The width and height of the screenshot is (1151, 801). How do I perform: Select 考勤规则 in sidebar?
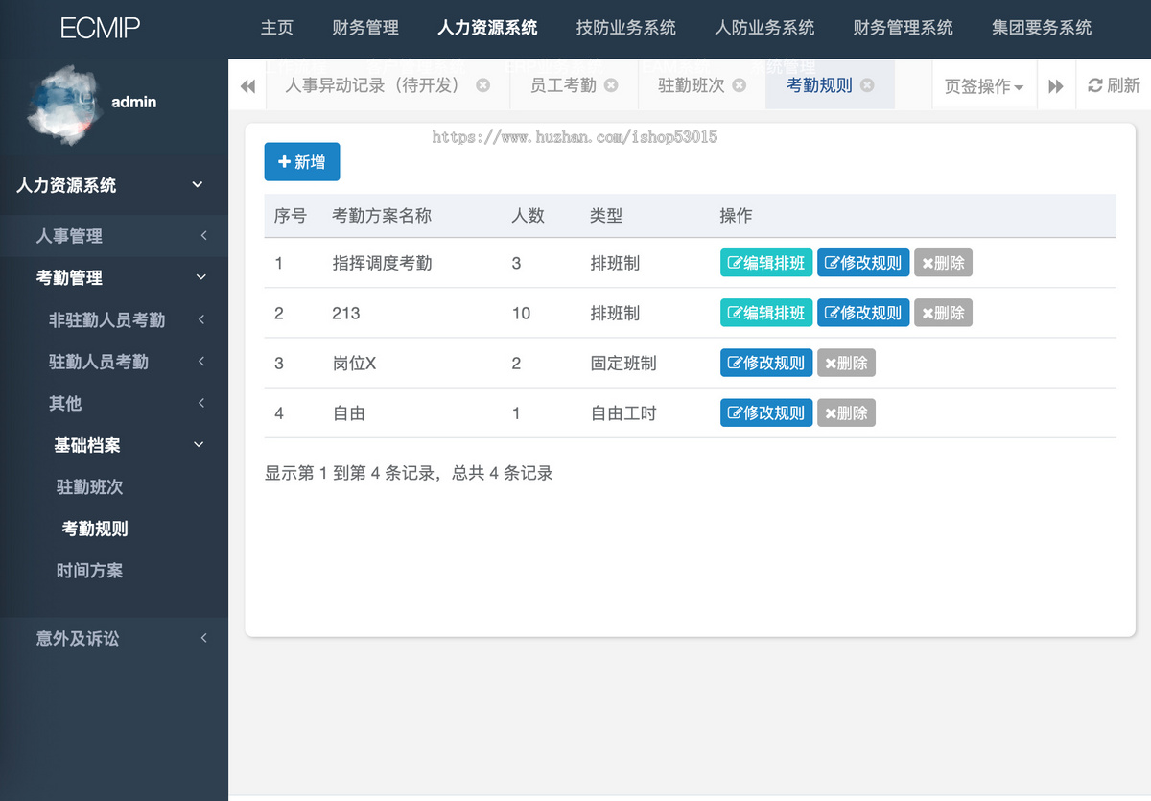[x=95, y=529]
